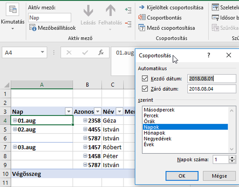Insert slicer via Szeletelő icon

tap(215, 7)
